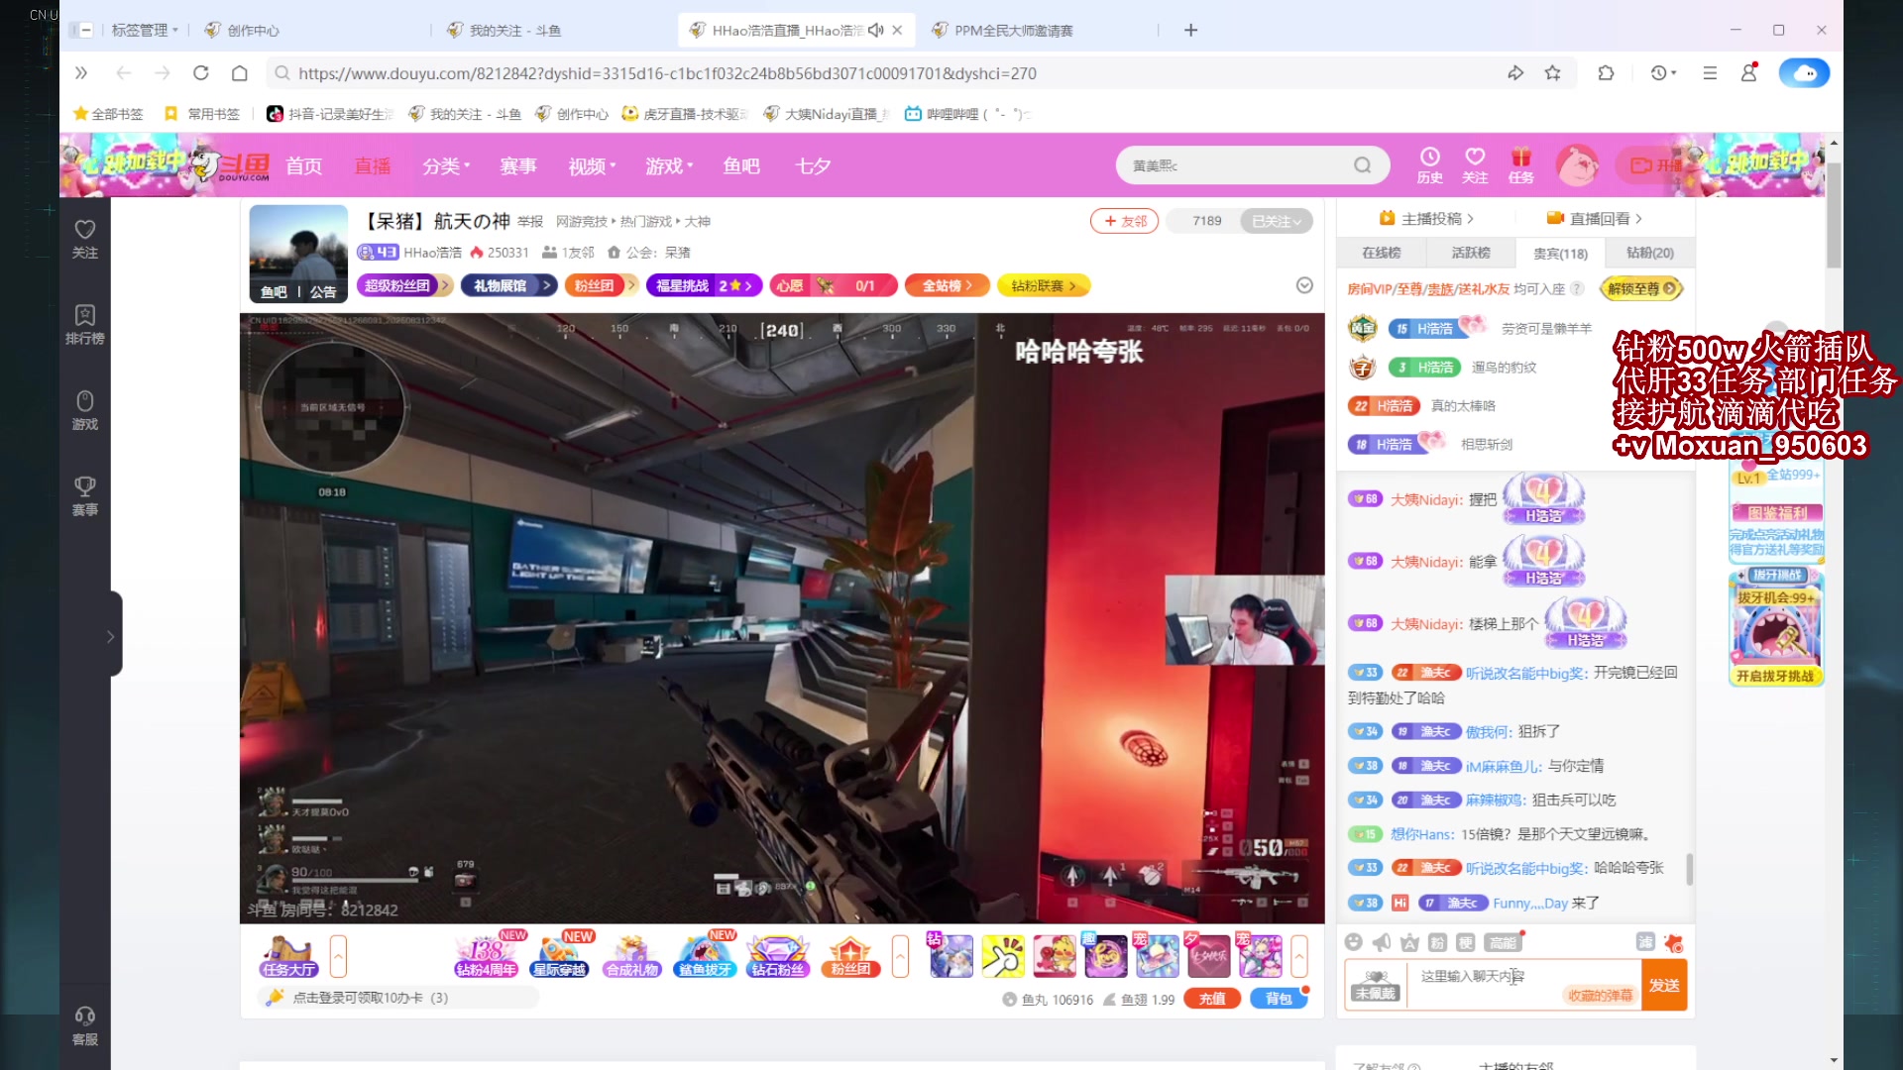Click the megaphone icon in chat toolbar
This screenshot has width=1903, height=1070.
1381,942
